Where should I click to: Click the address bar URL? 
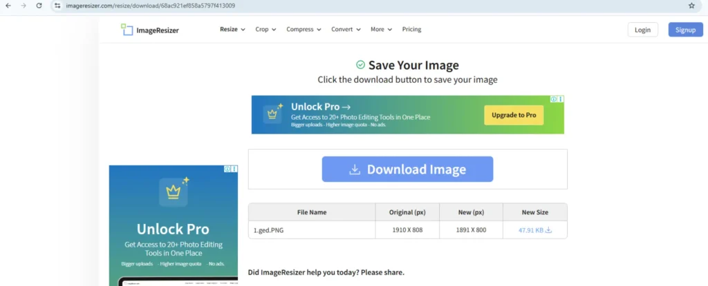(150, 6)
